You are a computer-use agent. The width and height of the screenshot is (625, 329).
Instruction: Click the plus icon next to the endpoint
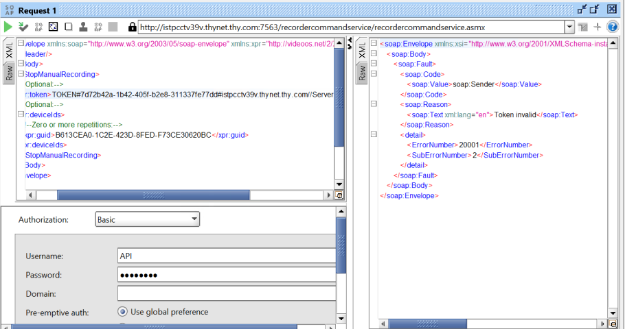tap(598, 27)
